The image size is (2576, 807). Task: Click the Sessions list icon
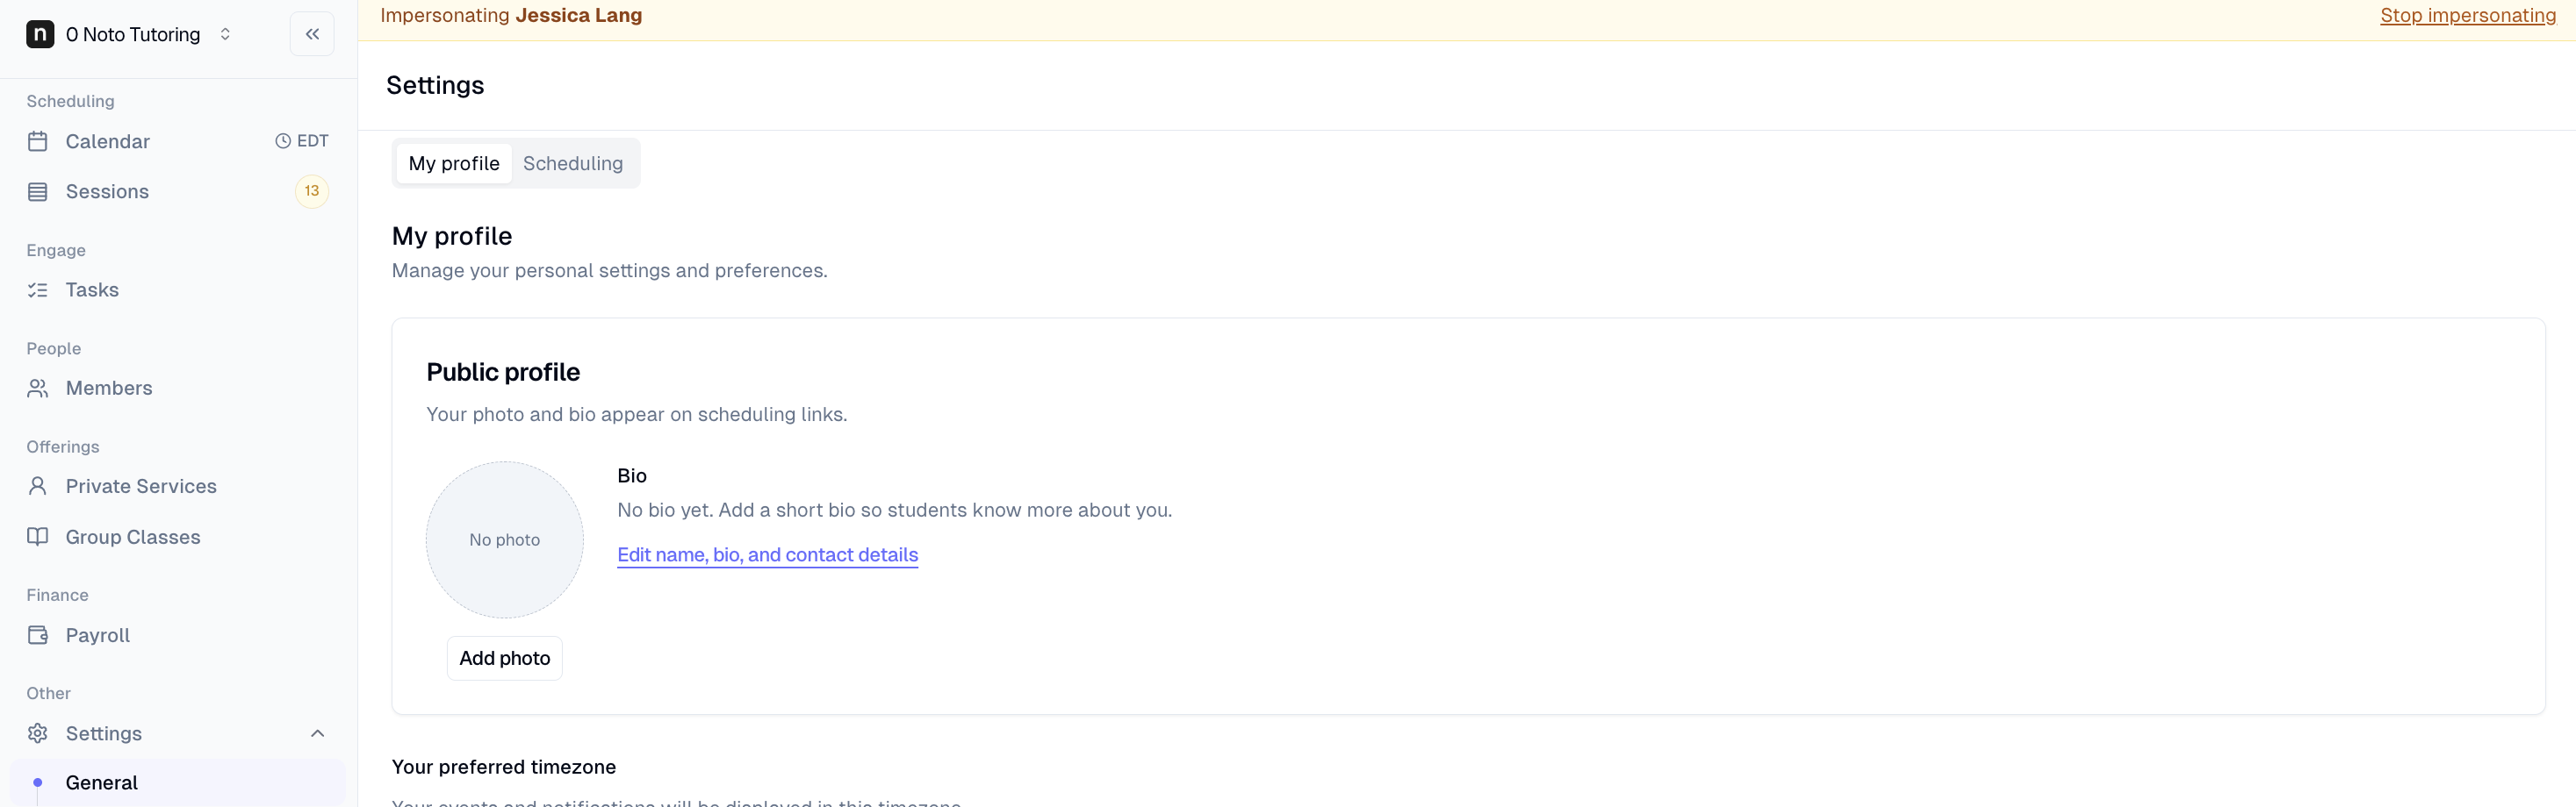tap(38, 192)
